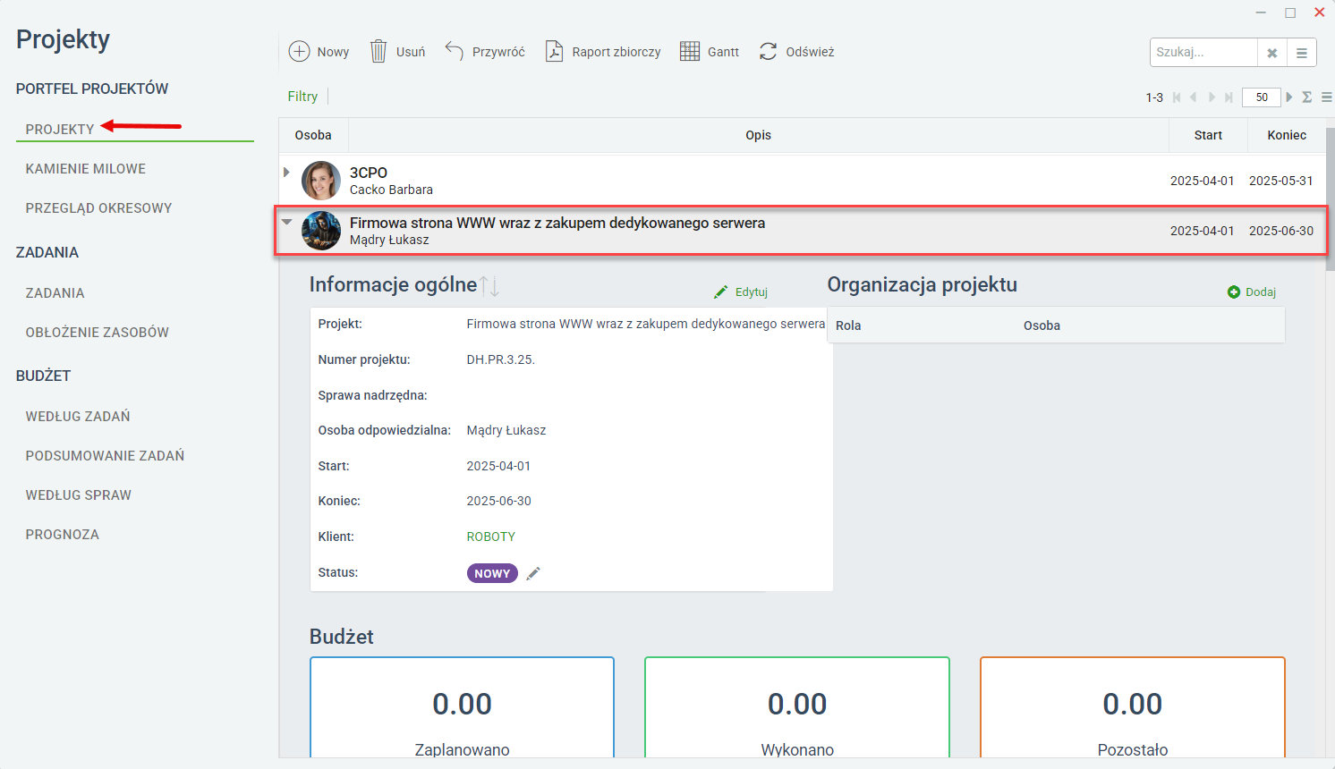This screenshot has height=769, width=1335.
Task: Click the Osoba column header
Action: 313,135
